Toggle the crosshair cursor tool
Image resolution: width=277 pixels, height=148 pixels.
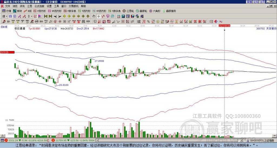98,16
